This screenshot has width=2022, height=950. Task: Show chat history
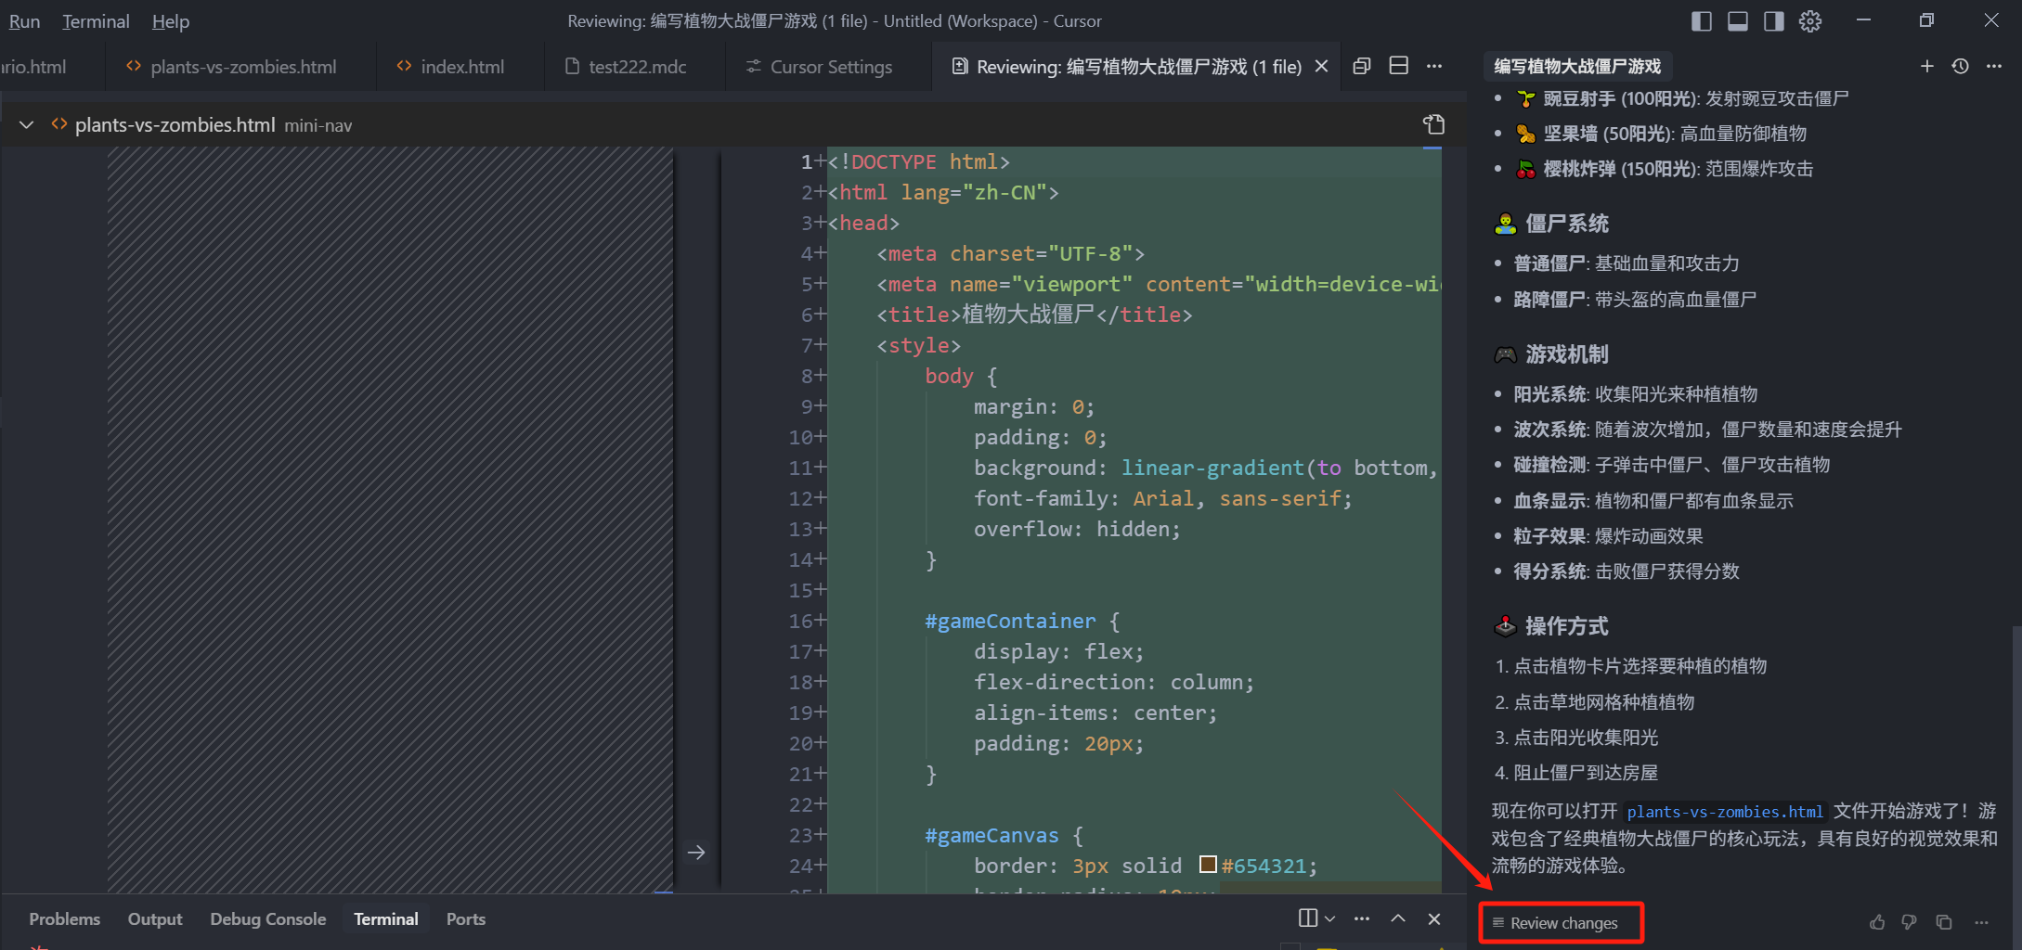(x=1961, y=66)
